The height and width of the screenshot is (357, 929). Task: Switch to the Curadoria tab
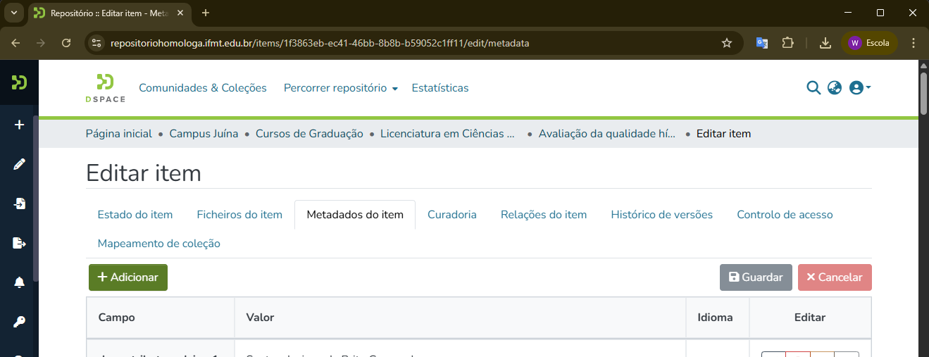(x=452, y=215)
